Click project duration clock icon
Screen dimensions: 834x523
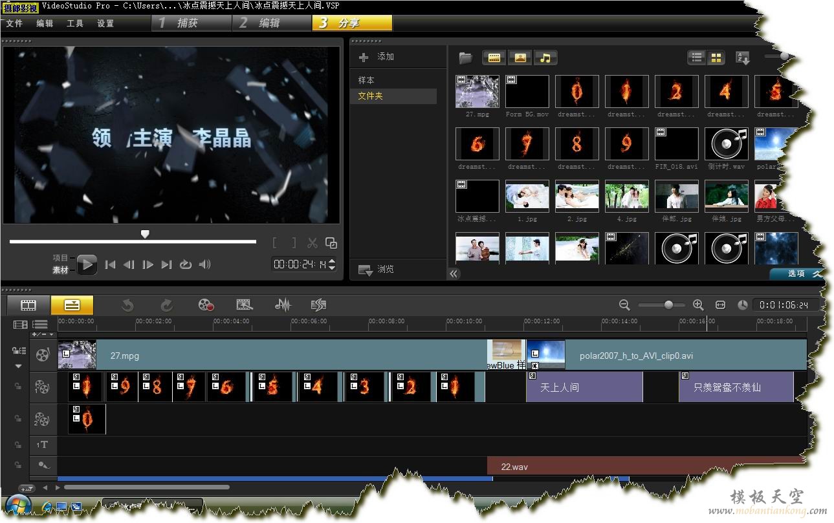[x=743, y=305]
